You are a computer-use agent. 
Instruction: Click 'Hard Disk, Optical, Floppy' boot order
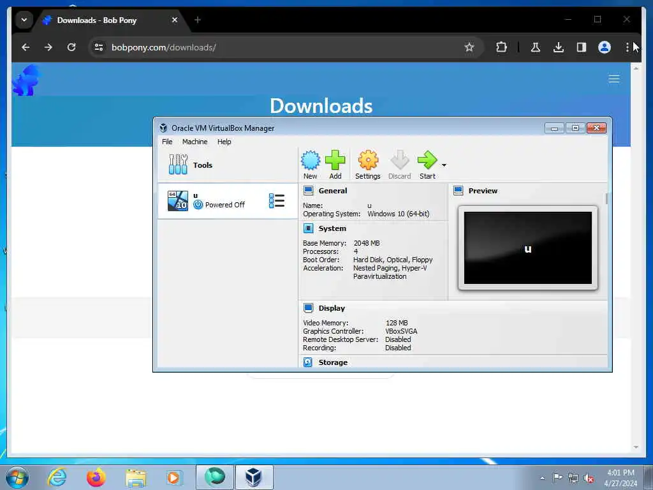[393, 260]
